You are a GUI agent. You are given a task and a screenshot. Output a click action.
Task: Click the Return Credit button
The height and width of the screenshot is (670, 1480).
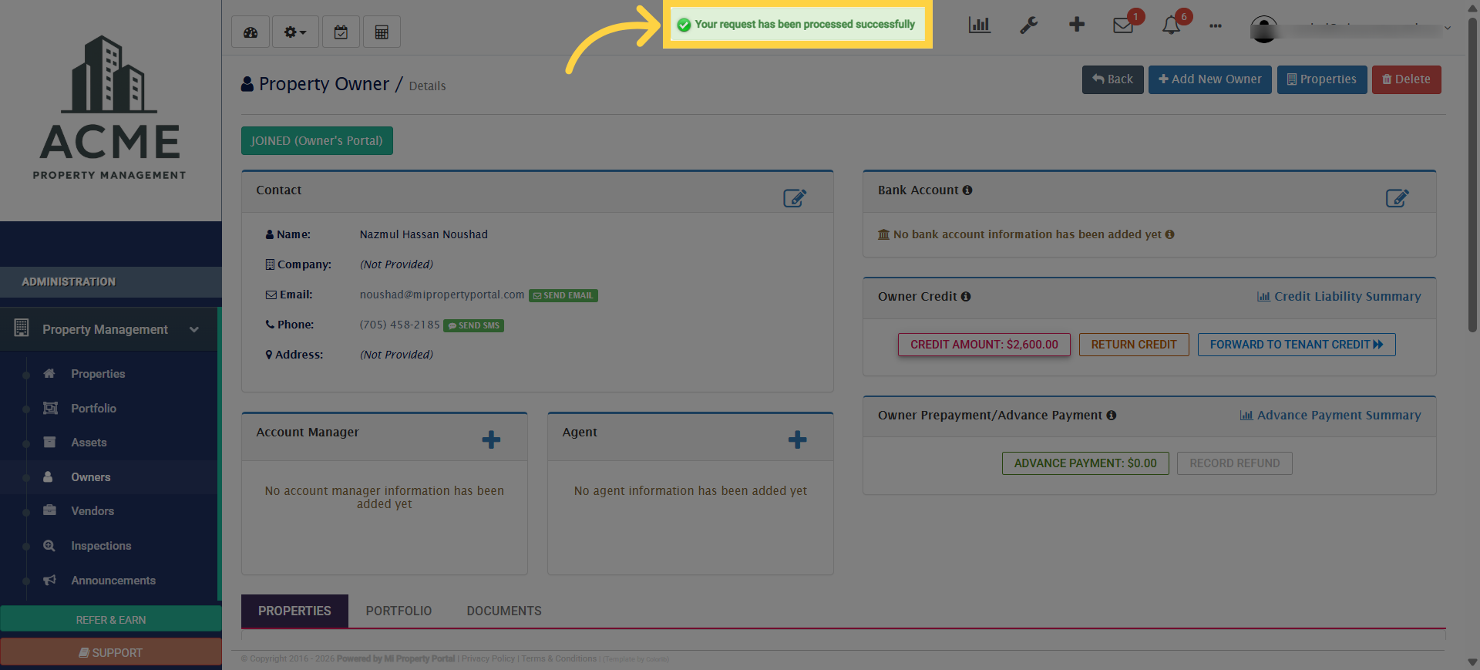1134,345
